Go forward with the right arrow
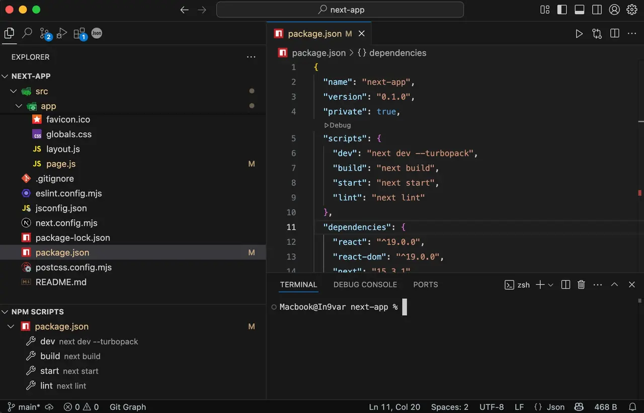The height and width of the screenshot is (413, 644). pyautogui.click(x=202, y=10)
